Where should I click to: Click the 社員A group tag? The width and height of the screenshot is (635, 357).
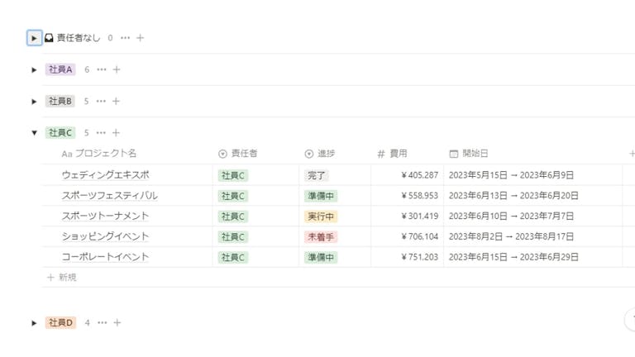[60, 69]
